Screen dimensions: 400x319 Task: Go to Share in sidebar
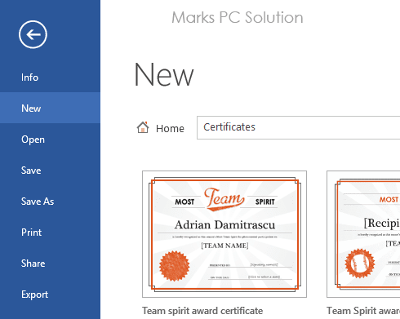[50, 264]
